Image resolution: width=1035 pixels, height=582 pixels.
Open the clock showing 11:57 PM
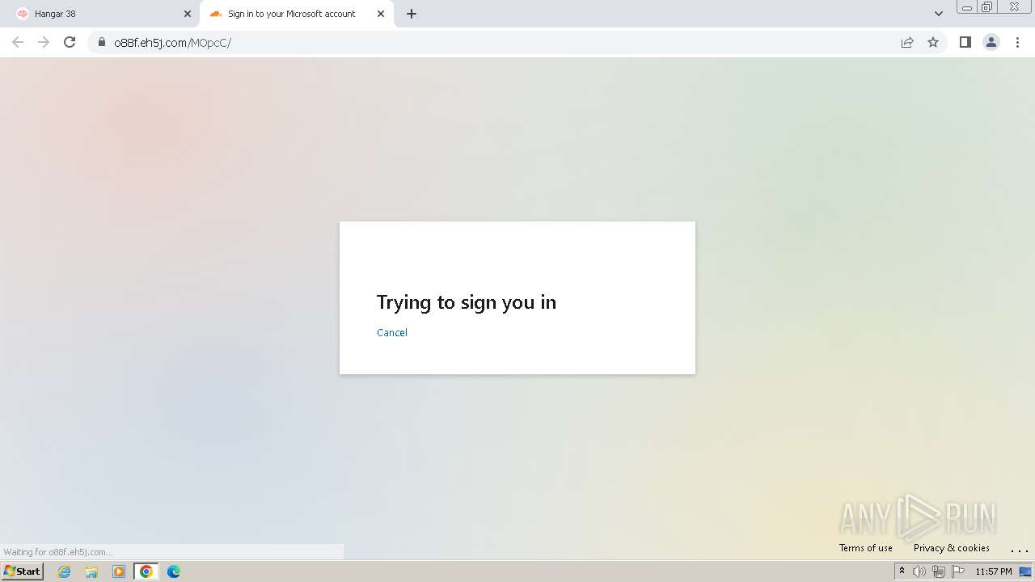click(993, 571)
